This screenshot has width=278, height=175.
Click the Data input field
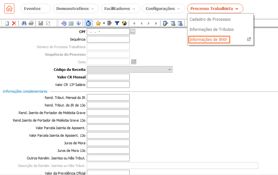coord(108,62)
